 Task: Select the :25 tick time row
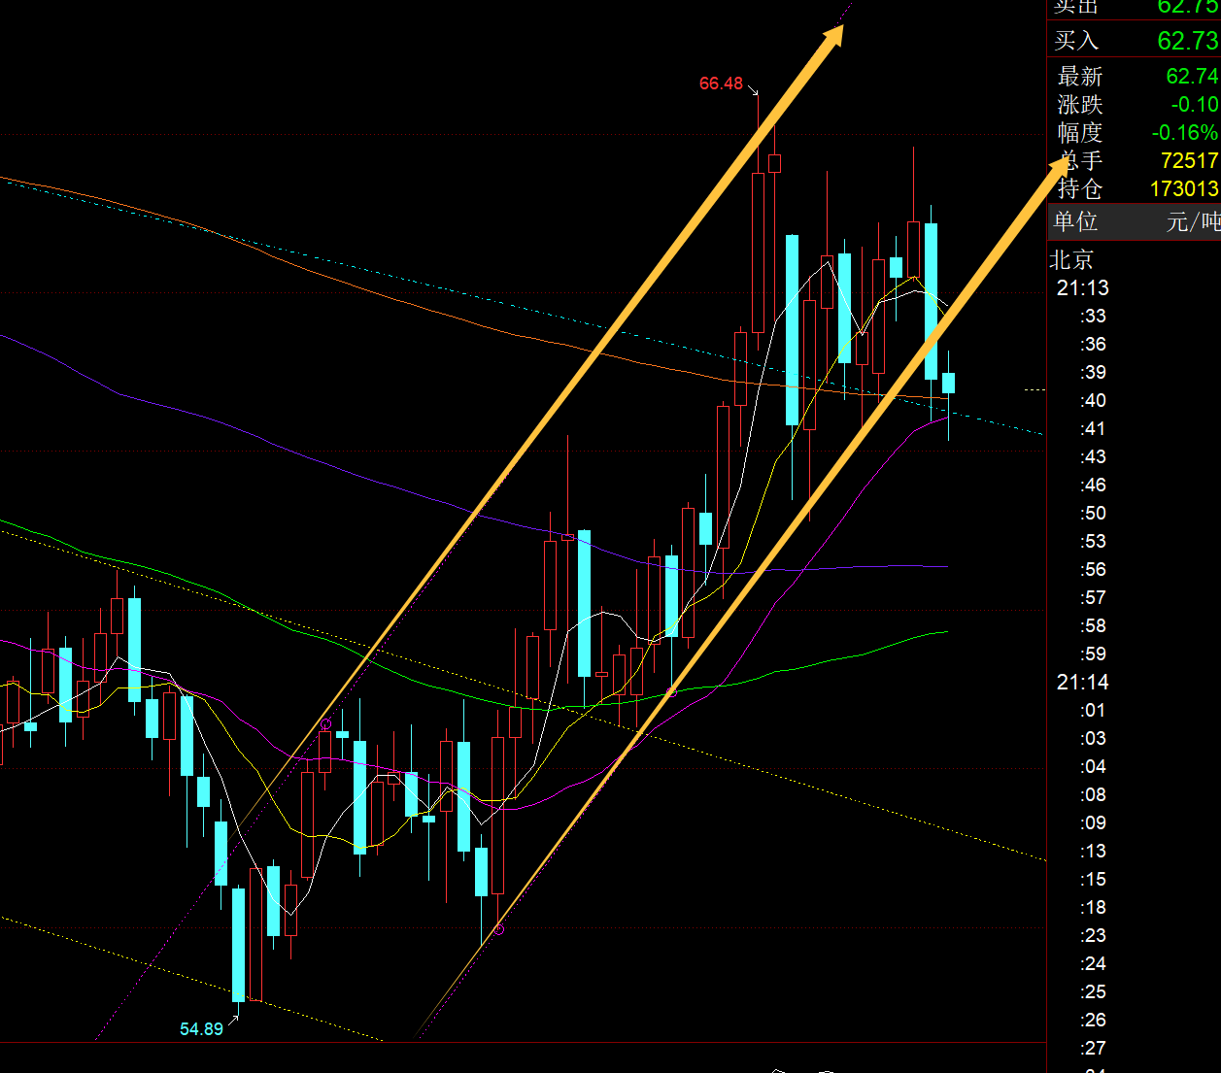click(x=1093, y=991)
